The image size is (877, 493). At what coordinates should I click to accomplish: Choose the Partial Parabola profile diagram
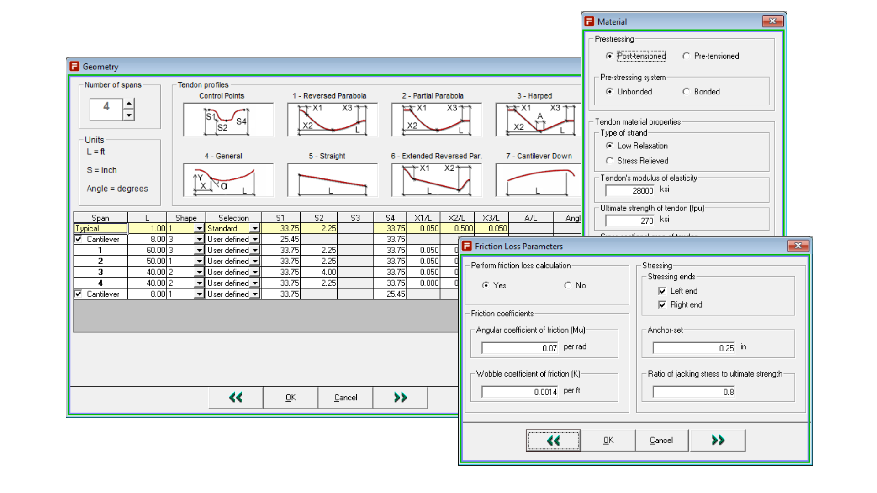click(436, 120)
